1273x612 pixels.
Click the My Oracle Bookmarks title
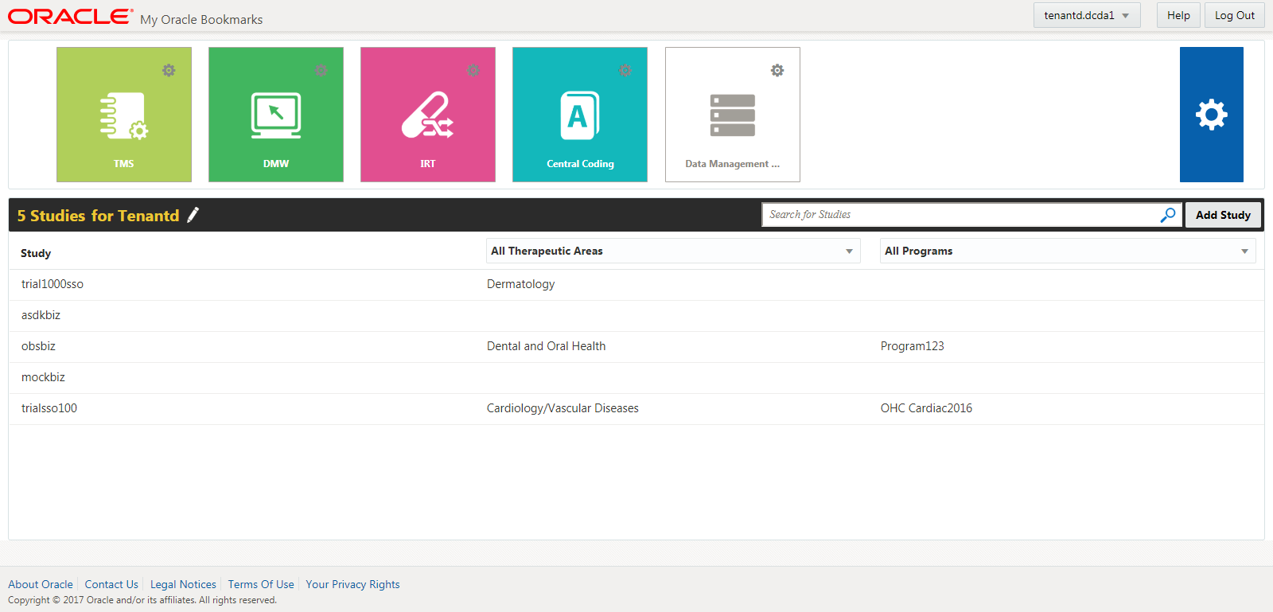(201, 19)
